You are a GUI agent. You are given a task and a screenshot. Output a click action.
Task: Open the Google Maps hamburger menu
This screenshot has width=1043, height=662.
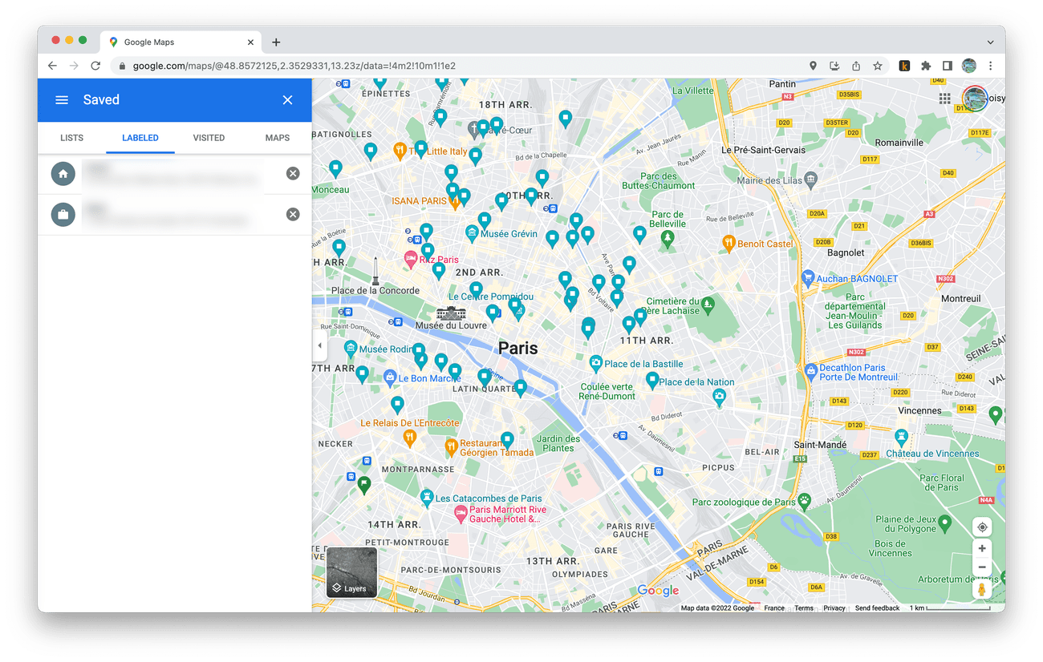[x=62, y=99]
